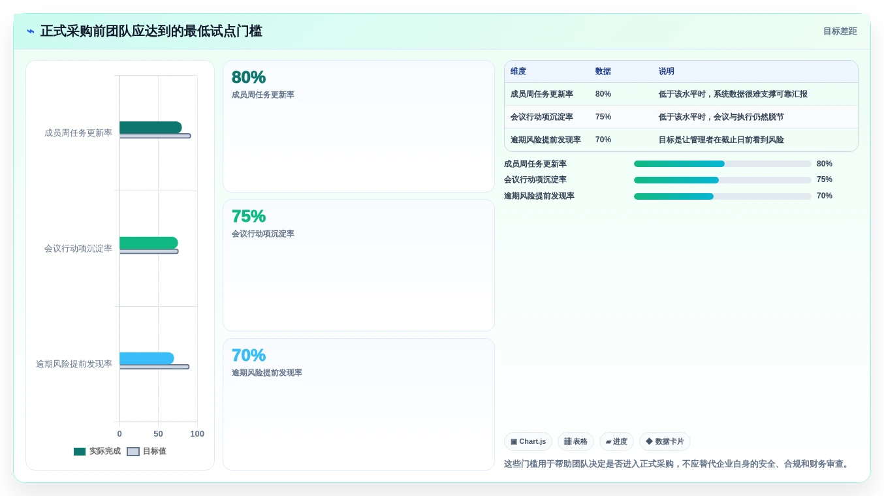884x496 pixels.
Task: Click the footnote about 安全、合规和财务审查
Action: 678,464
